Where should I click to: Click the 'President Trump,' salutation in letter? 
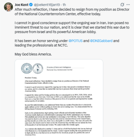(x=31, y=78)
